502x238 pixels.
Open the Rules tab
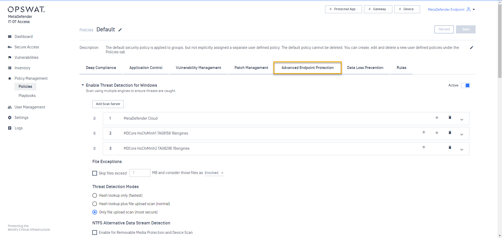click(401, 68)
